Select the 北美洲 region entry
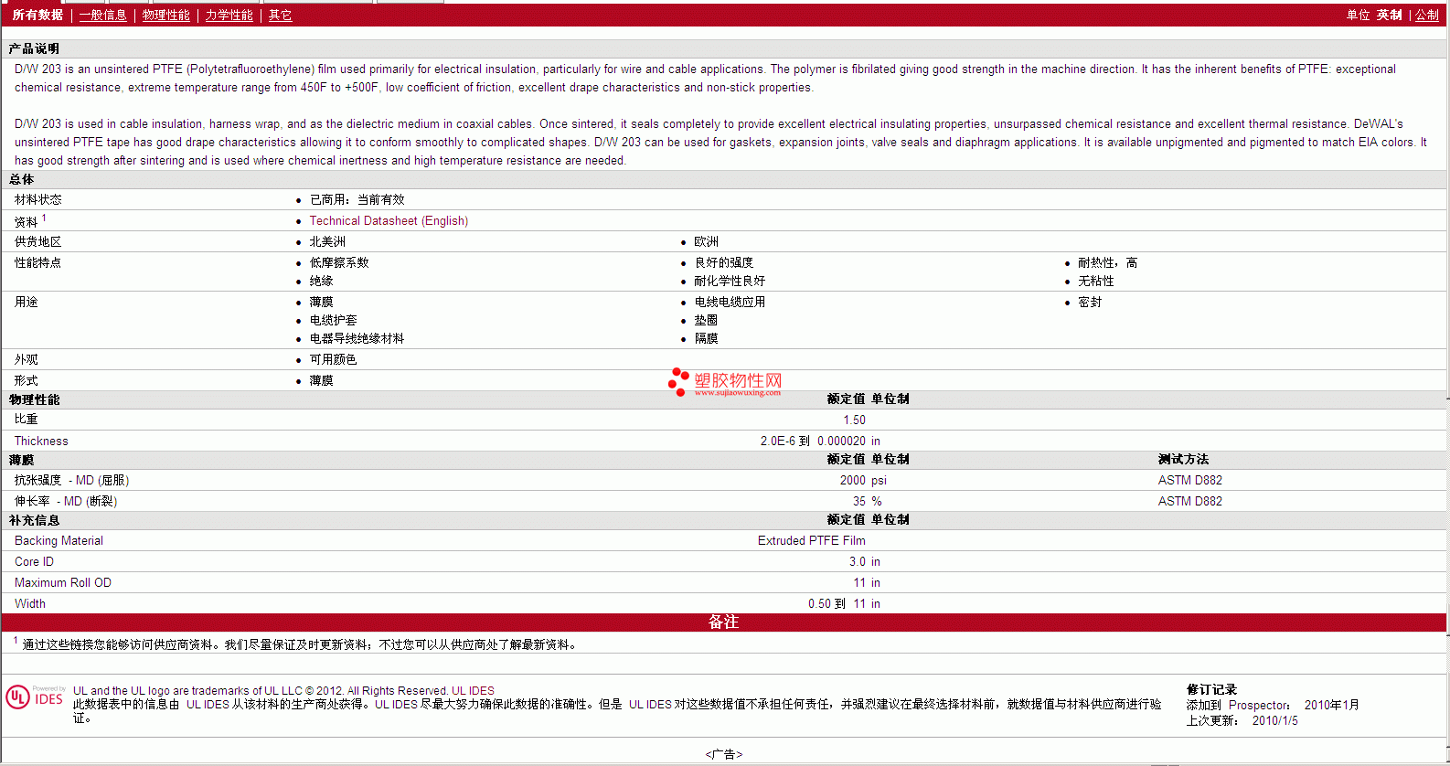Viewport: 1450px width, 766px height. [327, 242]
